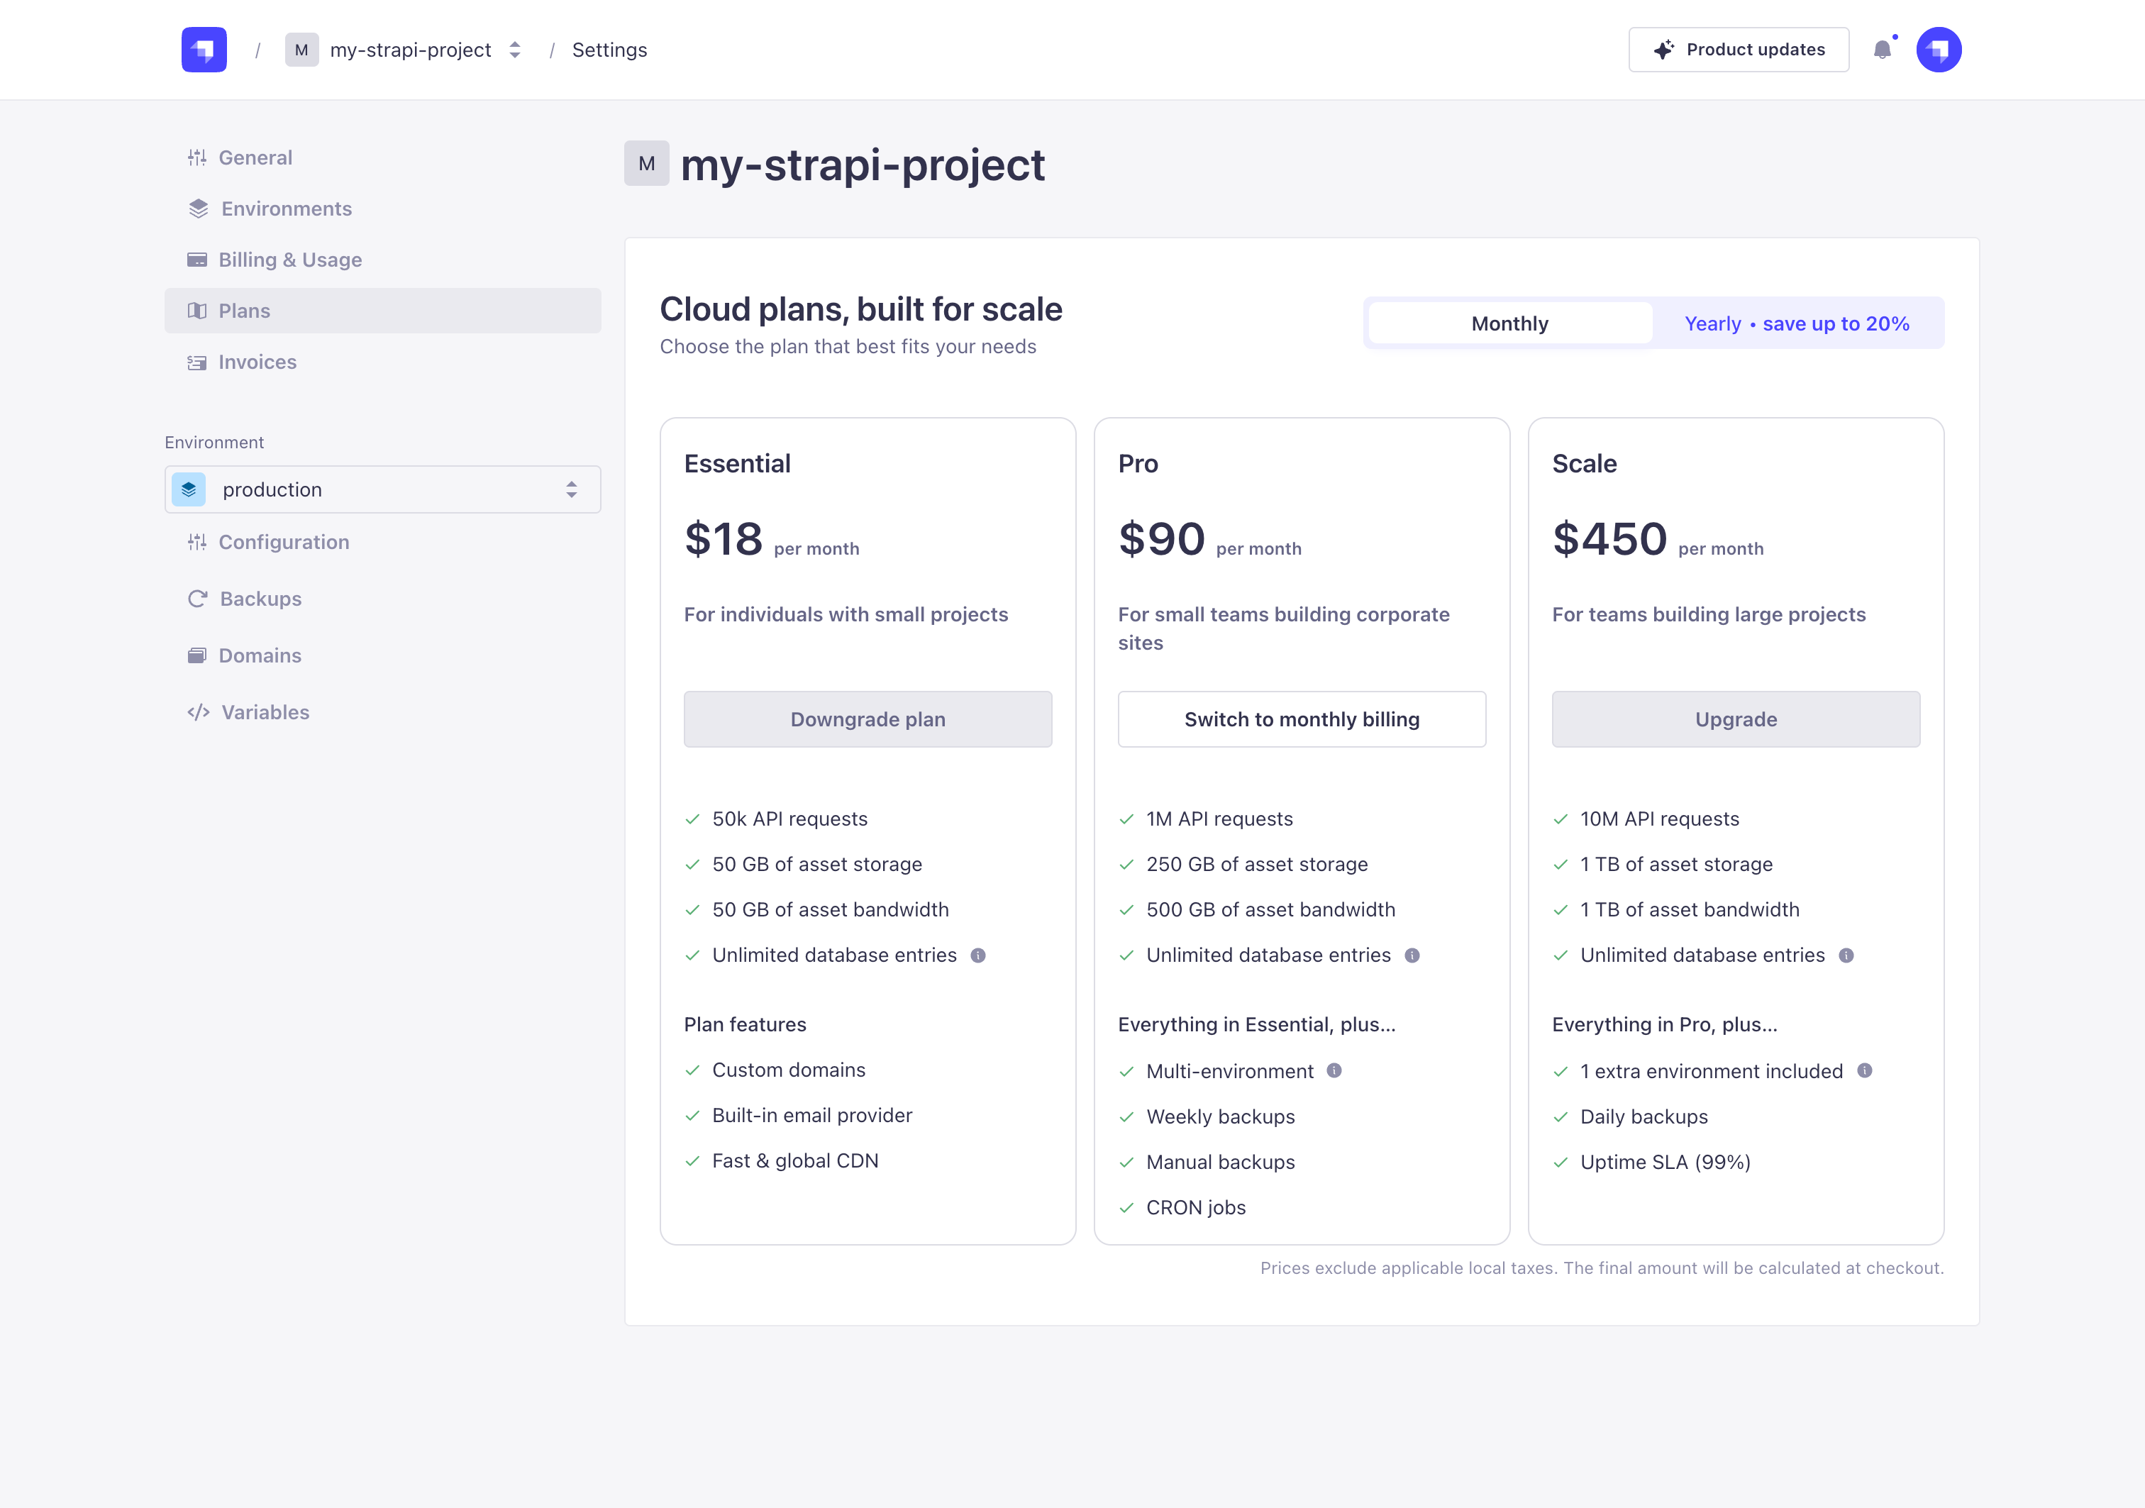Image resolution: width=2145 pixels, height=1508 pixels.
Task: Click the Plans map icon
Action: (197, 310)
